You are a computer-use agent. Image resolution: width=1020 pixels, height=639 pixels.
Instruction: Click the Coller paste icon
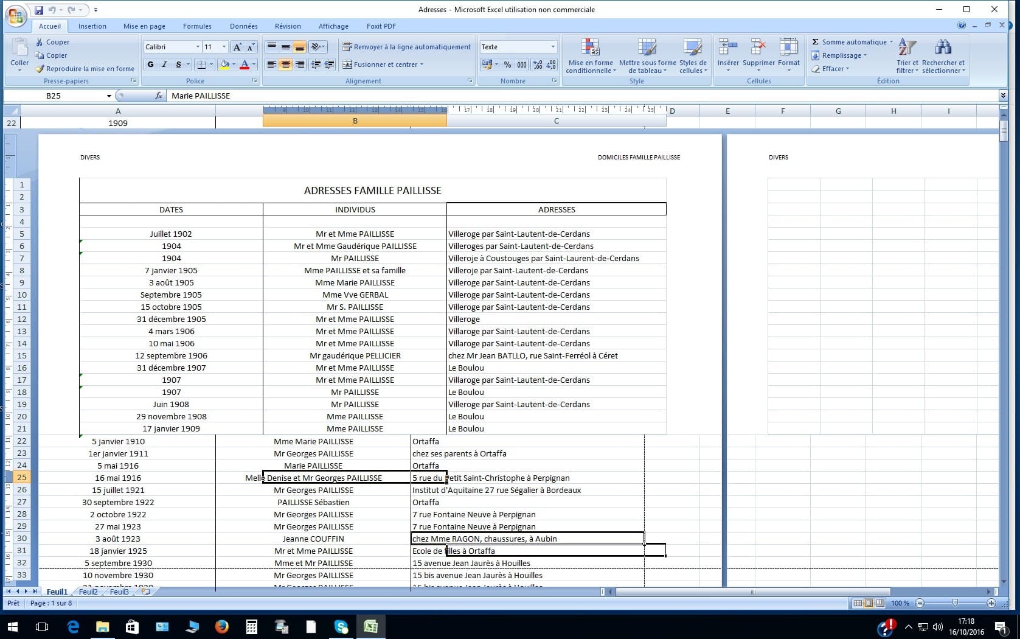point(19,50)
